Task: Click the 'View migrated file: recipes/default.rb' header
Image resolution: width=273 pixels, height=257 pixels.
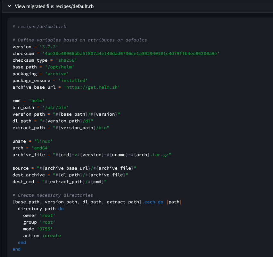Action: pyautogui.click(x=54, y=6)
